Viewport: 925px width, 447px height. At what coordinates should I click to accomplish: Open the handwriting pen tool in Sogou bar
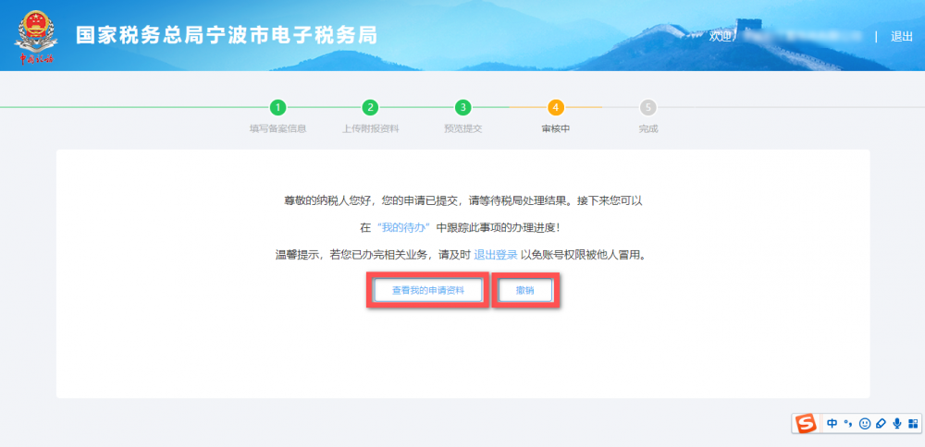[x=881, y=423]
